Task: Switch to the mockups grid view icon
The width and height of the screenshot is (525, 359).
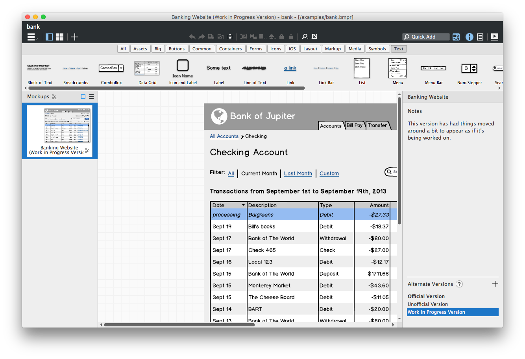Action: point(60,37)
